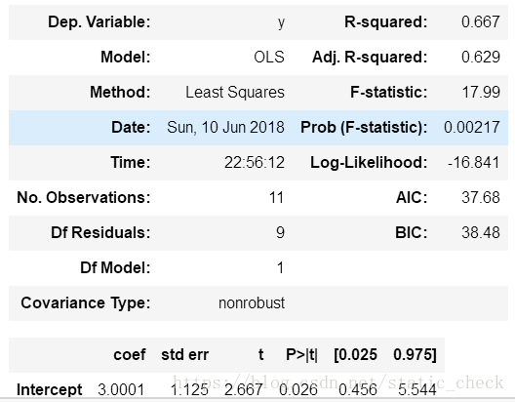This screenshot has width=515, height=402.
Task: Click the Intercept p-value 0.026
Action: tap(298, 390)
